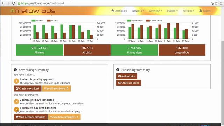The height and width of the screenshot is (126, 224).
Task: Click '2 campaigns have completed' text
Action: point(37,100)
